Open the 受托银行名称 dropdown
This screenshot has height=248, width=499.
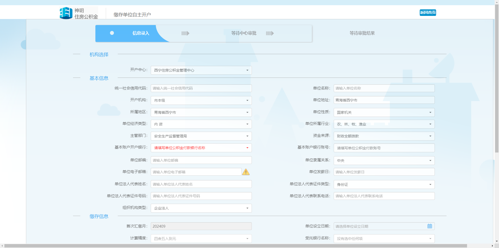384,239
